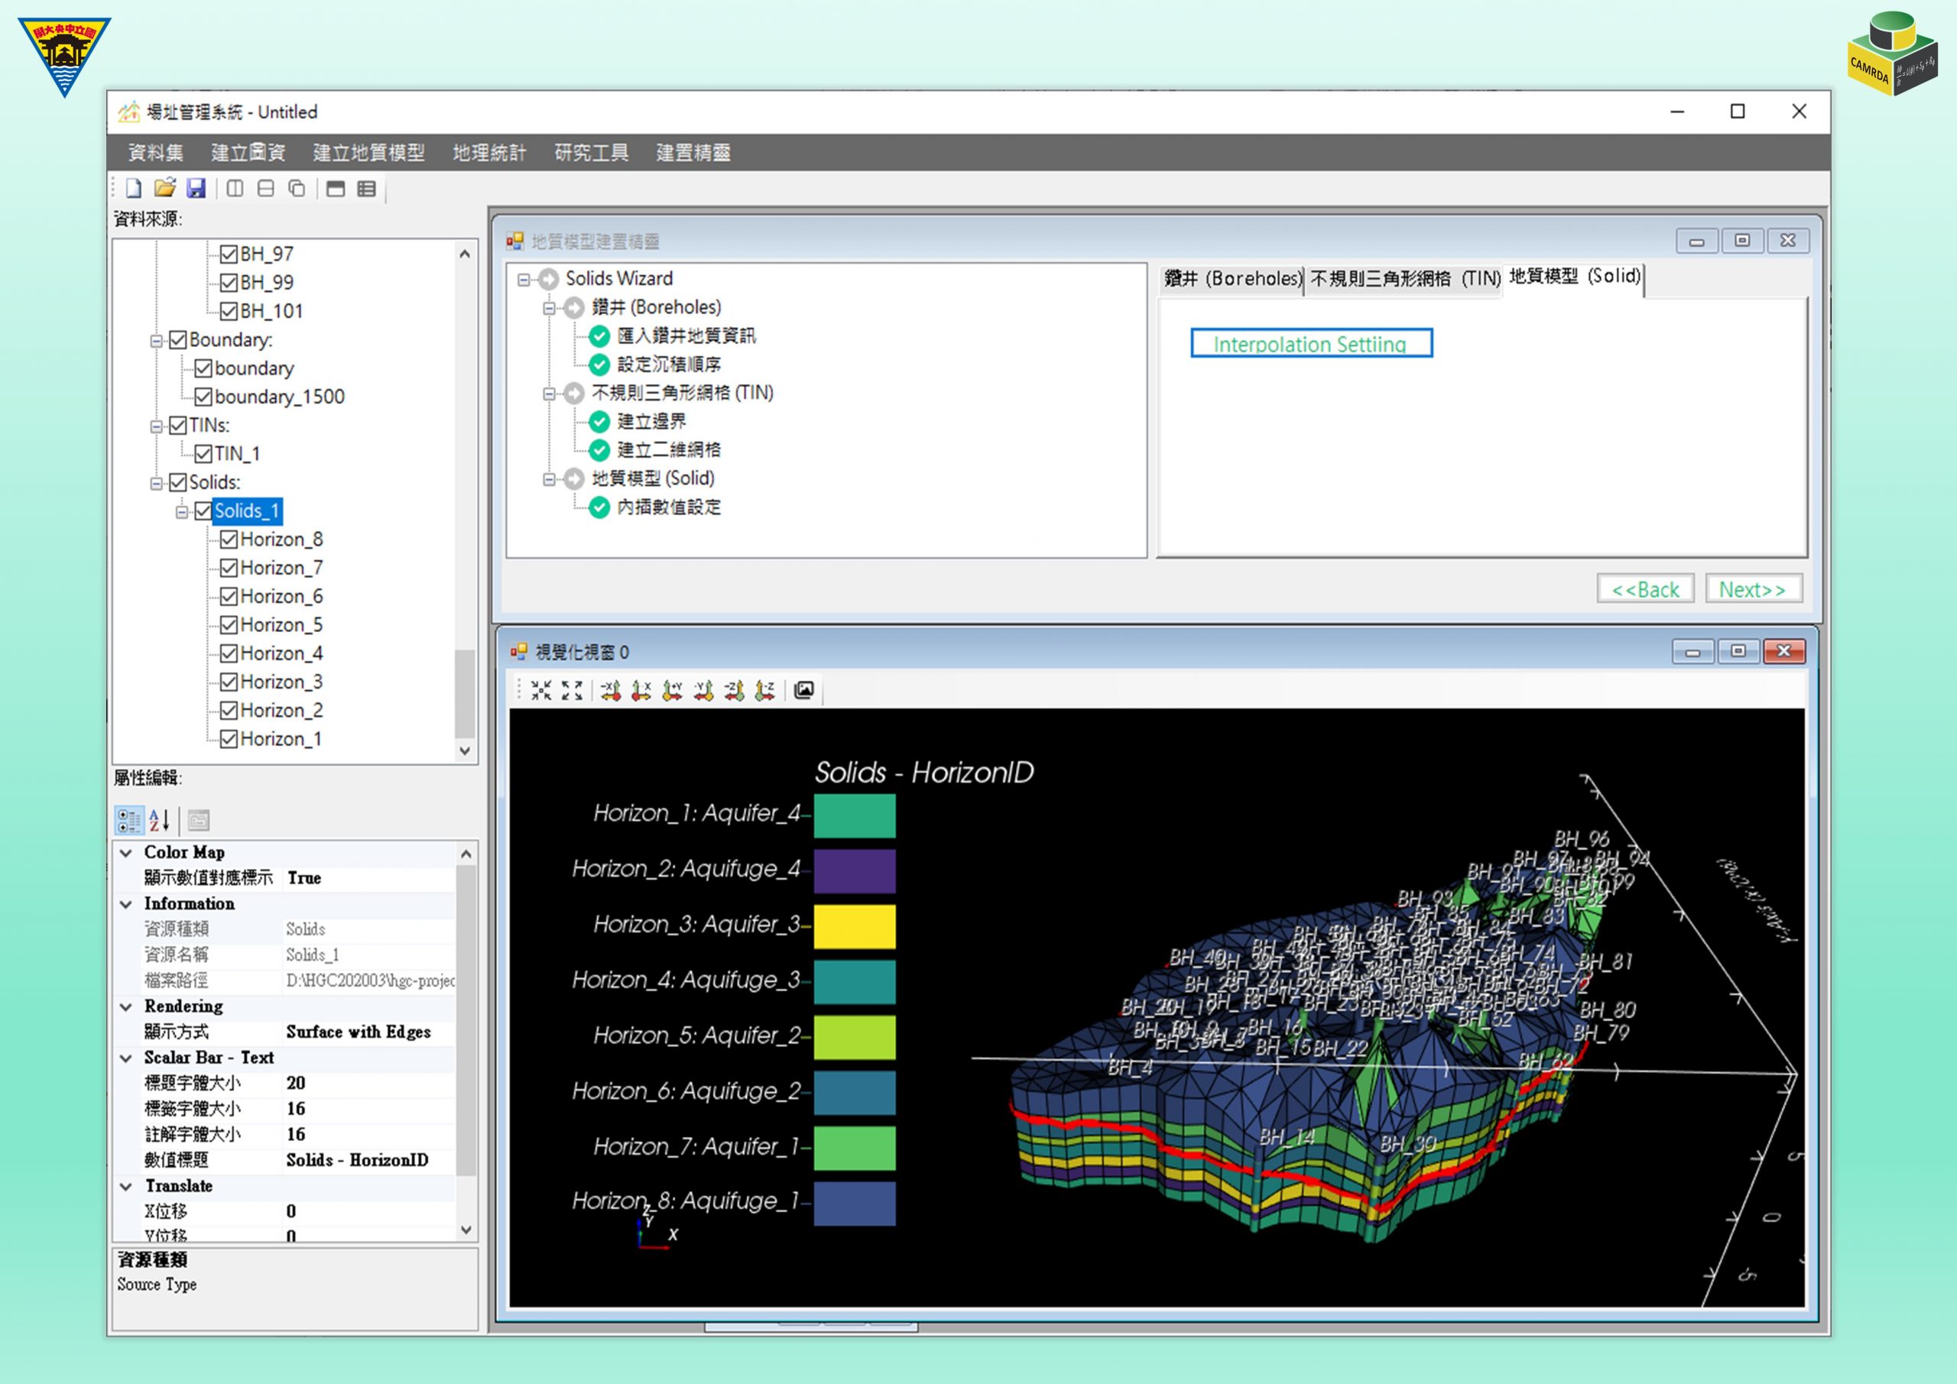Set camera to +X view
Screen dimensions: 1957x1384
pos(641,690)
